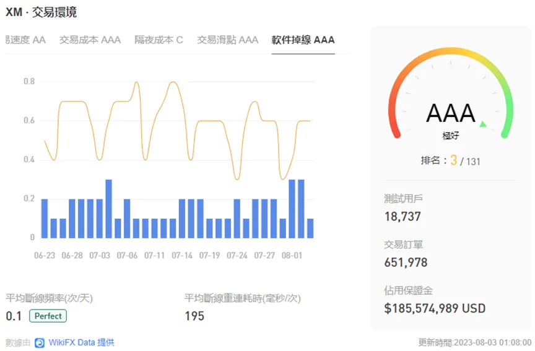Click the 交易訂單 value 651,978
The height and width of the screenshot is (351, 535).
(406, 262)
